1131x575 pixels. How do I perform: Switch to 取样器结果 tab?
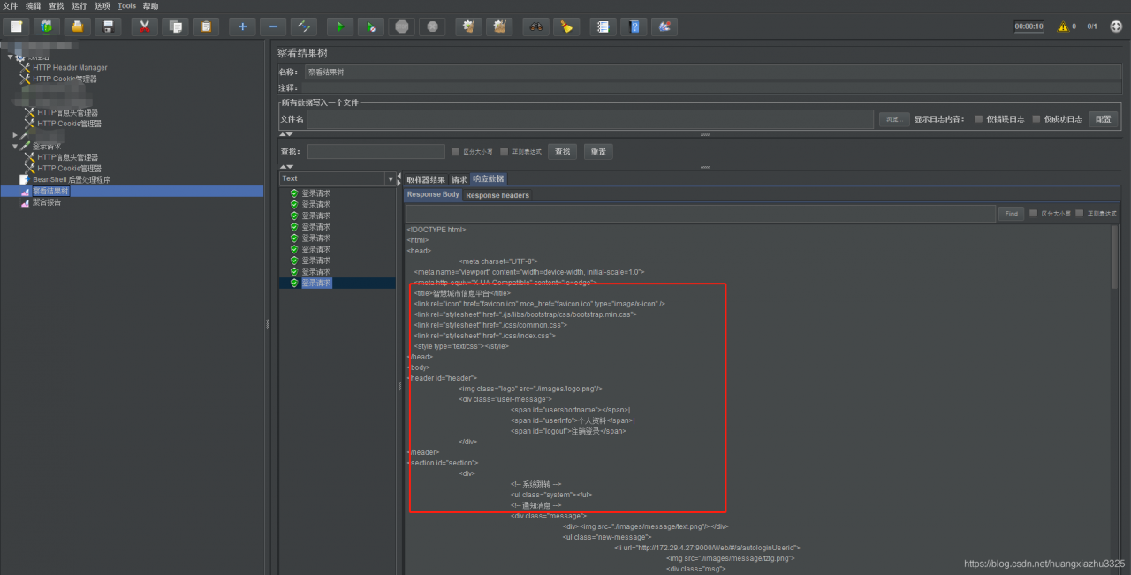coord(426,179)
